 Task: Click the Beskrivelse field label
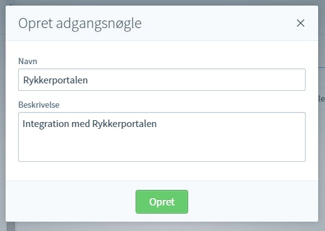tap(39, 105)
